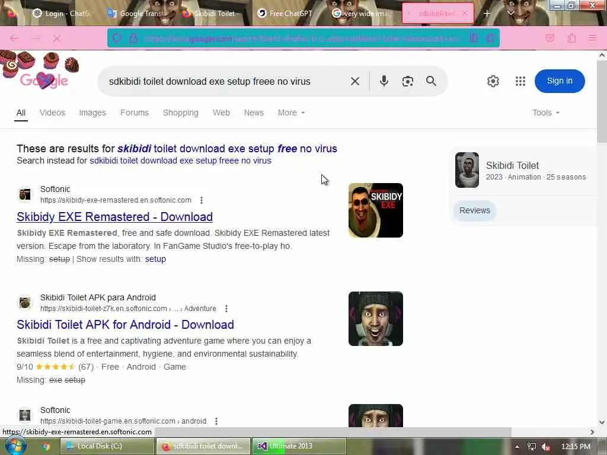Switch to the Videos results tab
607x455 pixels.
pos(52,113)
